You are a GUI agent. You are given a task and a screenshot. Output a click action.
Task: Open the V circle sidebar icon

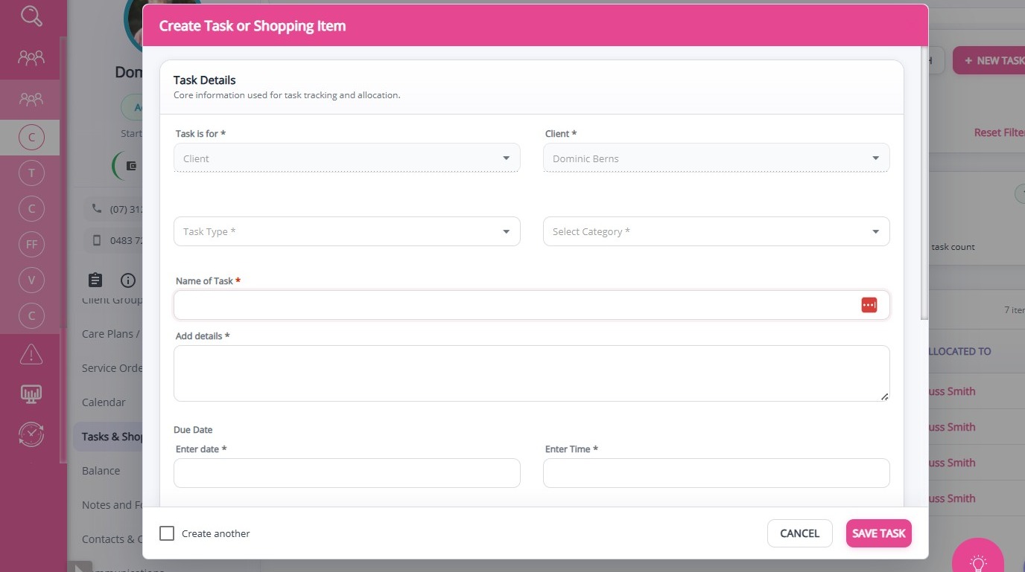tap(31, 280)
